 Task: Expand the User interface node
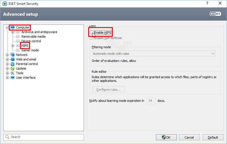click(x=7, y=78)
